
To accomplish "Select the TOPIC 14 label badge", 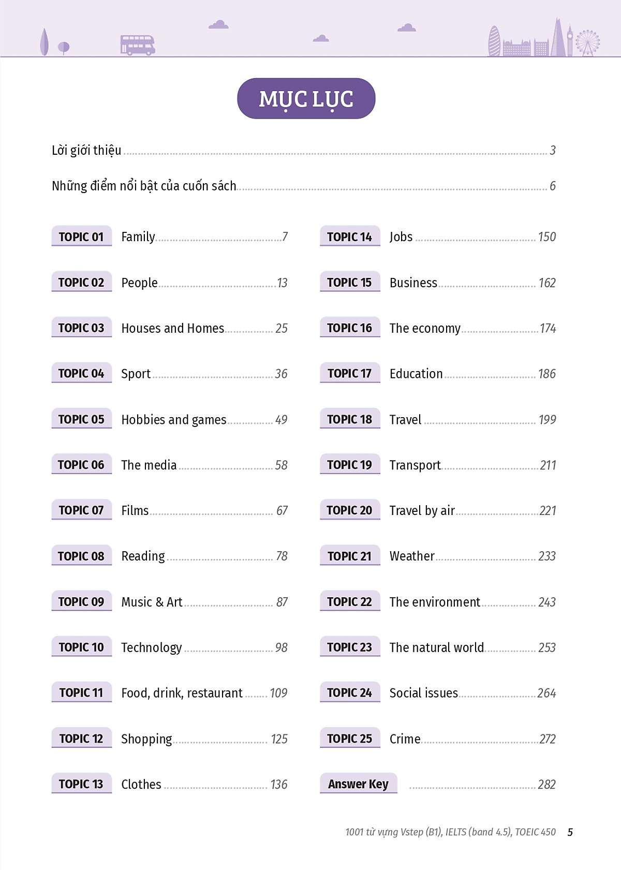I will coord(350,236).
